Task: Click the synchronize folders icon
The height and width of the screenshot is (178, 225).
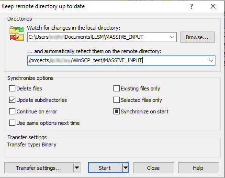Action: [17, 33]
